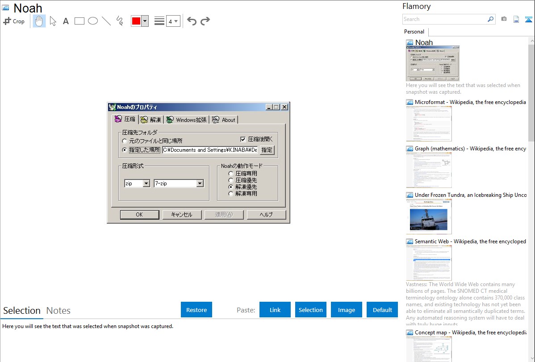Open the Noah snapshot thumbnail in the sidebar
The width and height of the screenshot is (535, 362).
433,63
